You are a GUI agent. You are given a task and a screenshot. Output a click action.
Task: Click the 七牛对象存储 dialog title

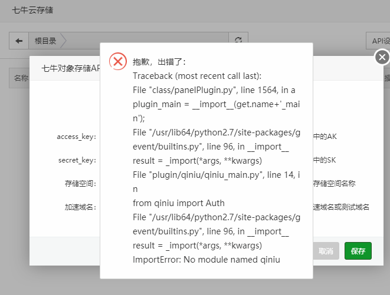tap(71, 68)
